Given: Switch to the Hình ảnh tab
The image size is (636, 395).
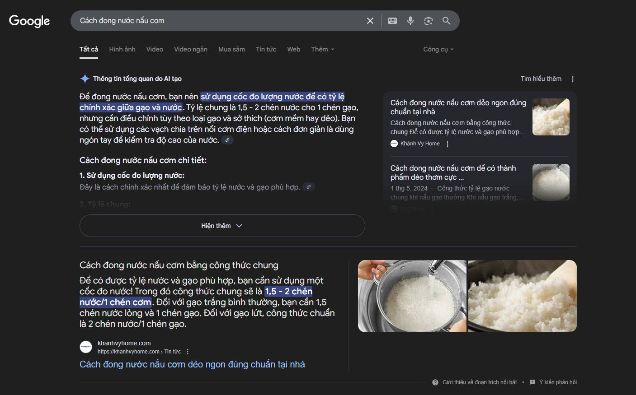Looking at the screenshot, I should [x=122, y=49].
